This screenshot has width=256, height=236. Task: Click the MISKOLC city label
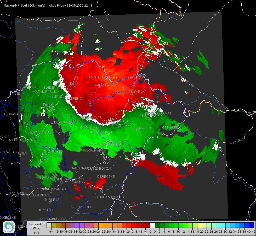coord(48,104)
